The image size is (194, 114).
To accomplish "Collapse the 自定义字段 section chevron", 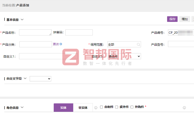I will coord(25,79).
